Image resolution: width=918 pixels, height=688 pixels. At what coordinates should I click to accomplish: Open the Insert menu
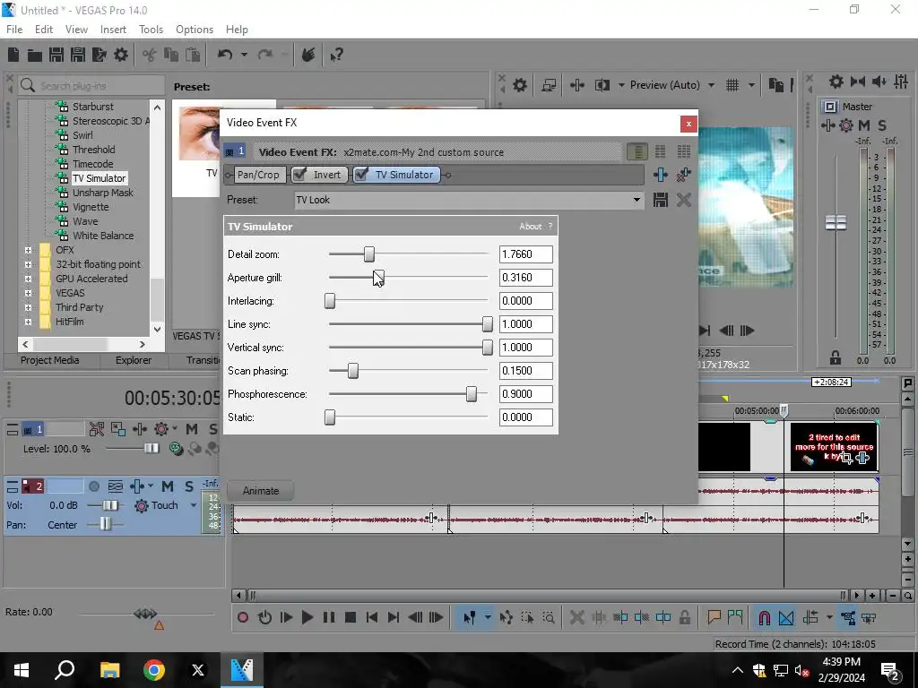(x=113, y=30)
